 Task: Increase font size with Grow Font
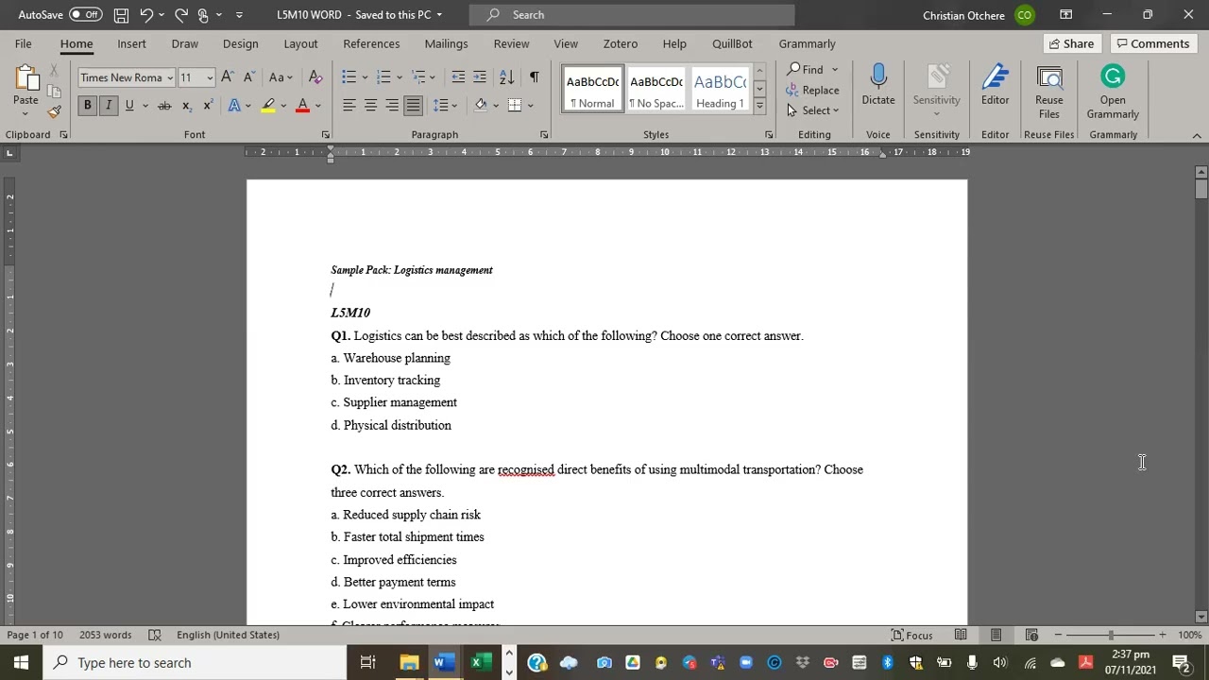pyautogui.click(x=227, y=77)
